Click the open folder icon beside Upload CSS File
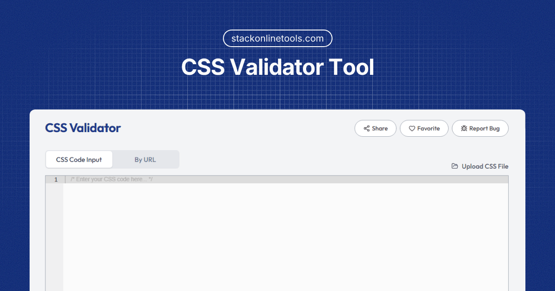 pyautogui.click(x=455, y=166)
